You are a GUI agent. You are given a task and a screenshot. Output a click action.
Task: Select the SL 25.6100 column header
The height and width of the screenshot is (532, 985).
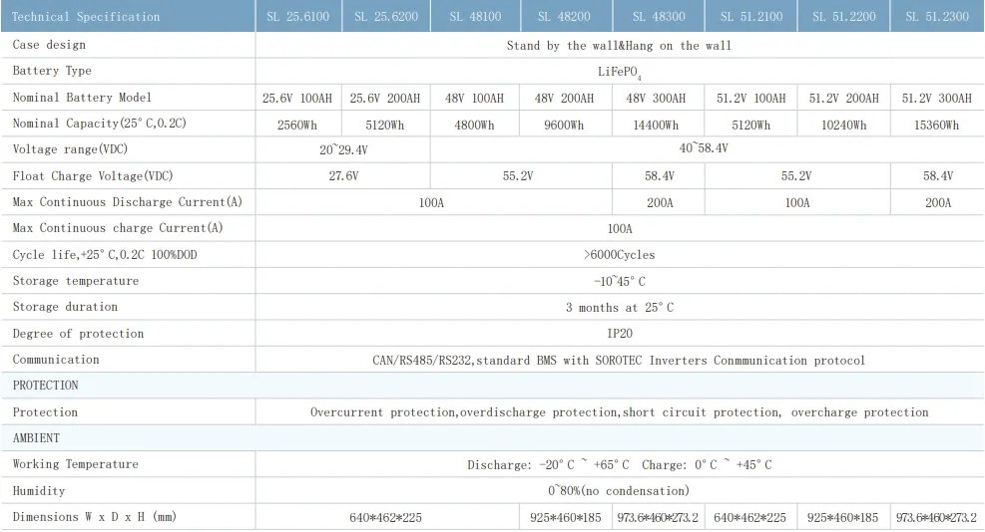[x=298, y=17]
